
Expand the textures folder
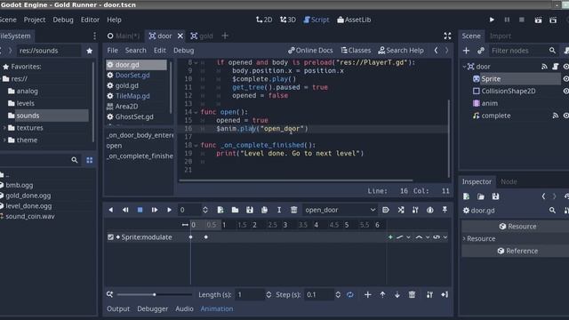[x=4, y=128]
